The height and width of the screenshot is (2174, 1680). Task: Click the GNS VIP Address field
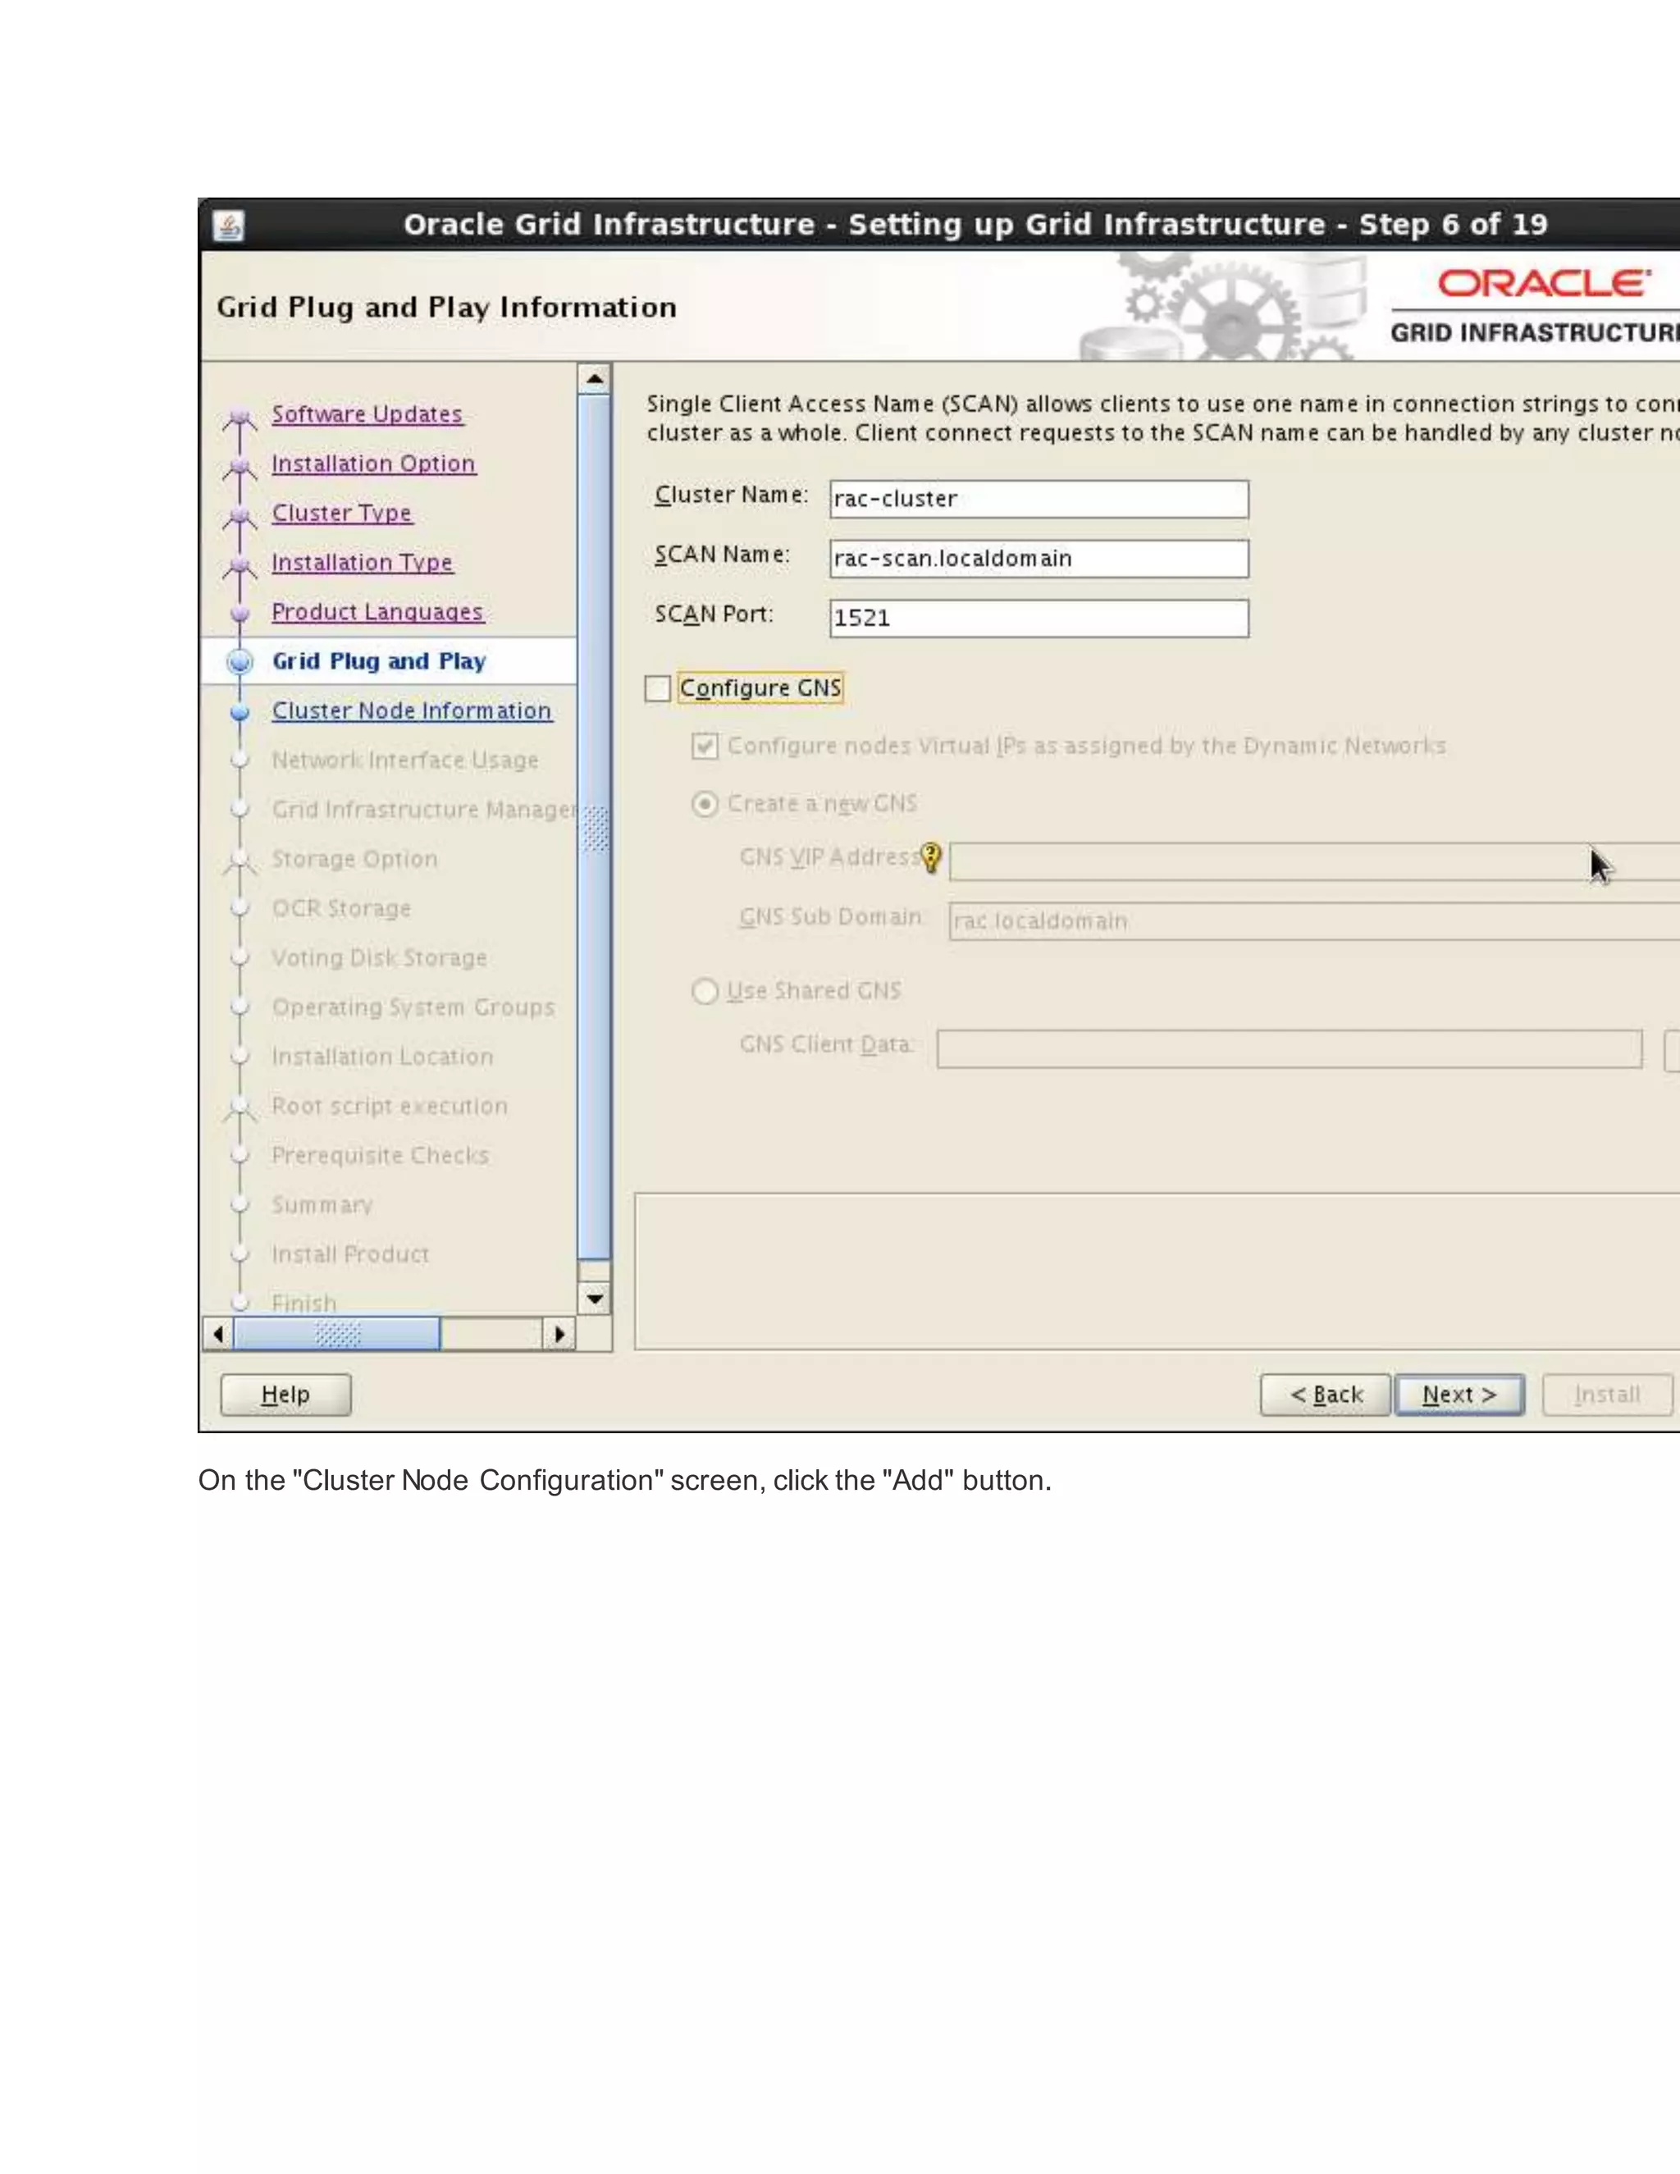pos(1314,861)
